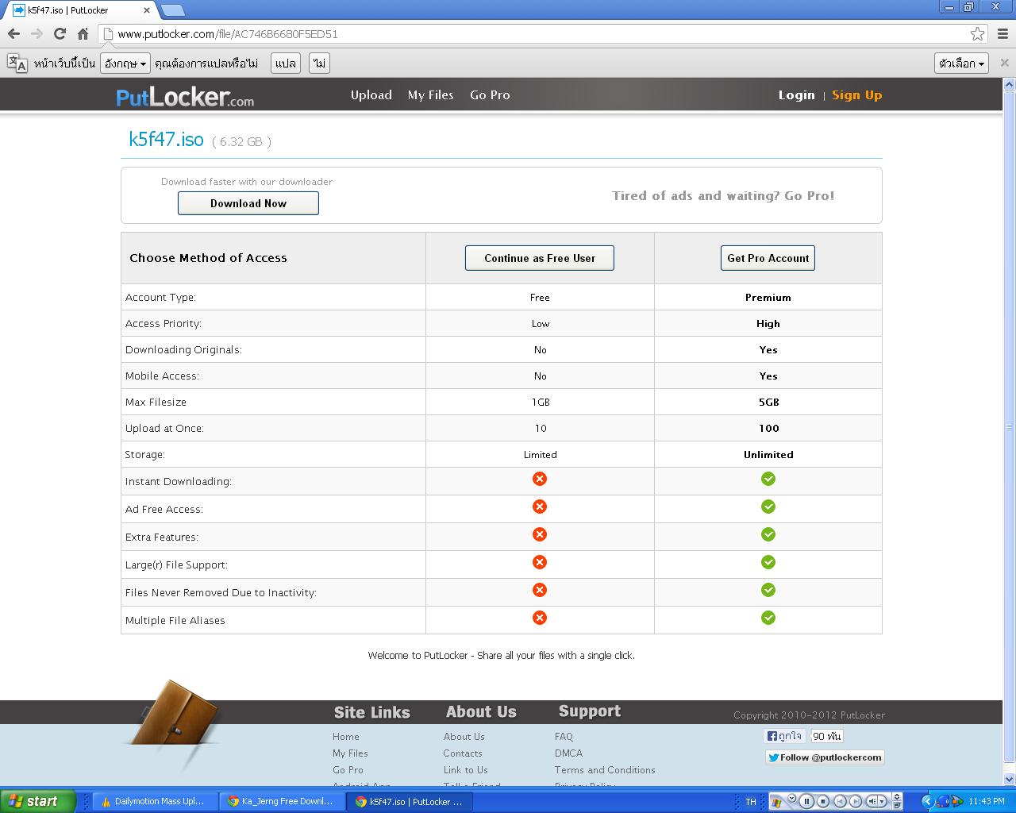Open My Files in the top navigation
Viewport: 1016px width, 813px height.
click(431, 95)
